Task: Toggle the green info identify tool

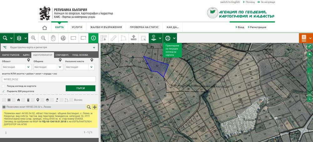Action: (93, 38)
